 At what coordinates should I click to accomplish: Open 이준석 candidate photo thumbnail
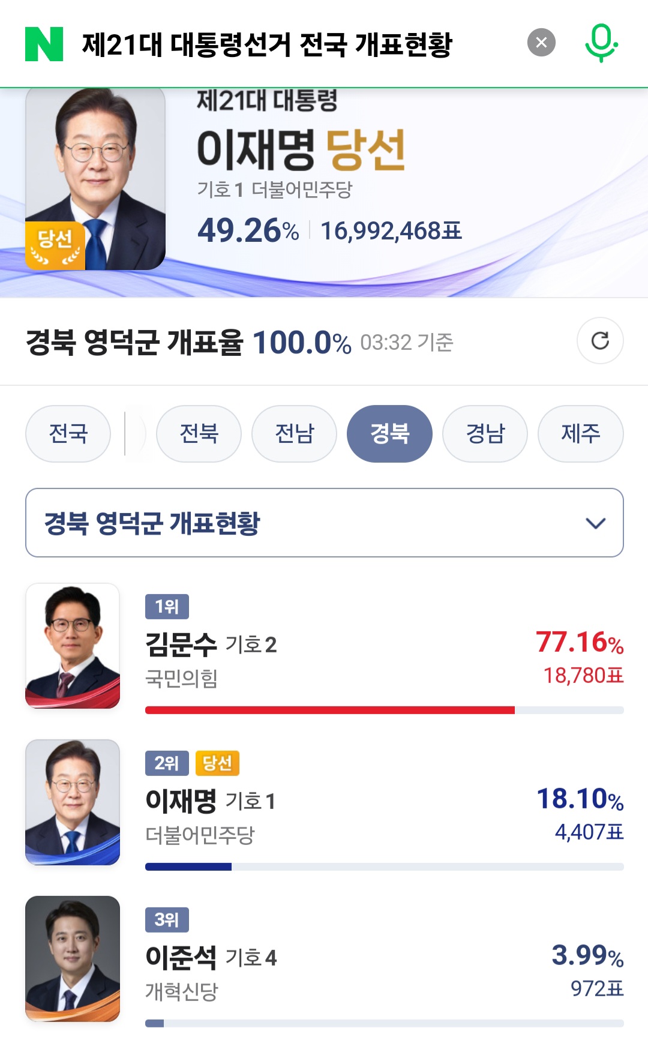point(73,959)
